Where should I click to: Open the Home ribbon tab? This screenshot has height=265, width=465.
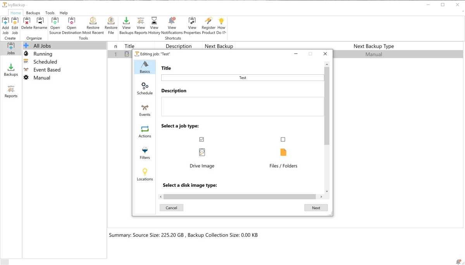pos(15,13)
